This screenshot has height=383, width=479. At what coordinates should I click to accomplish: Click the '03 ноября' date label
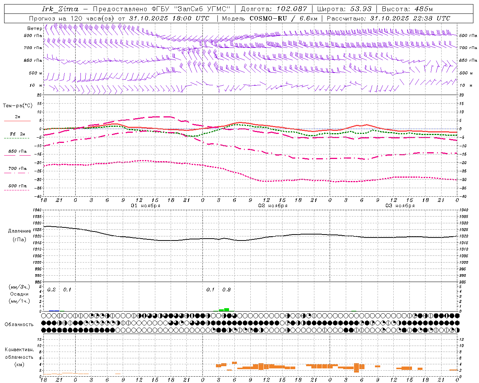coord(400,206)
